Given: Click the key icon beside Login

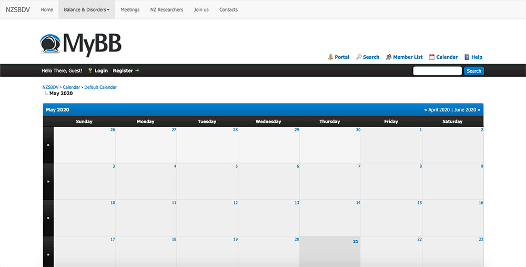Looking at the screenshot, I should (x=90, y=70).
